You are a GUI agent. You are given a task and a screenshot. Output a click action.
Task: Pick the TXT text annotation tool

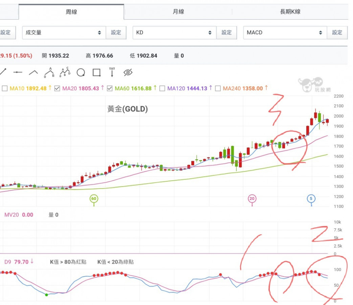click(x=112, y=72)
